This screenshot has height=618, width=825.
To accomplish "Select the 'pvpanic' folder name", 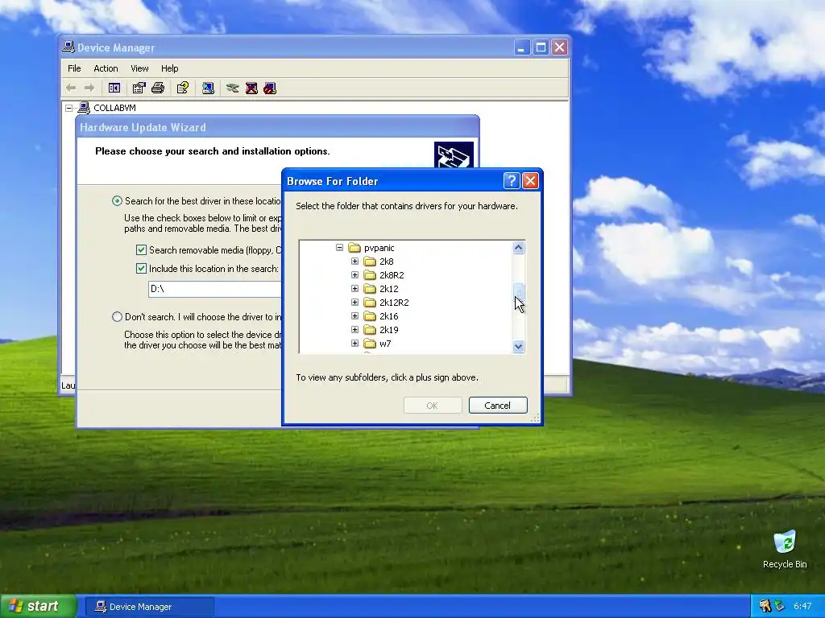I will pyautogui.click(x=379, y=248).
